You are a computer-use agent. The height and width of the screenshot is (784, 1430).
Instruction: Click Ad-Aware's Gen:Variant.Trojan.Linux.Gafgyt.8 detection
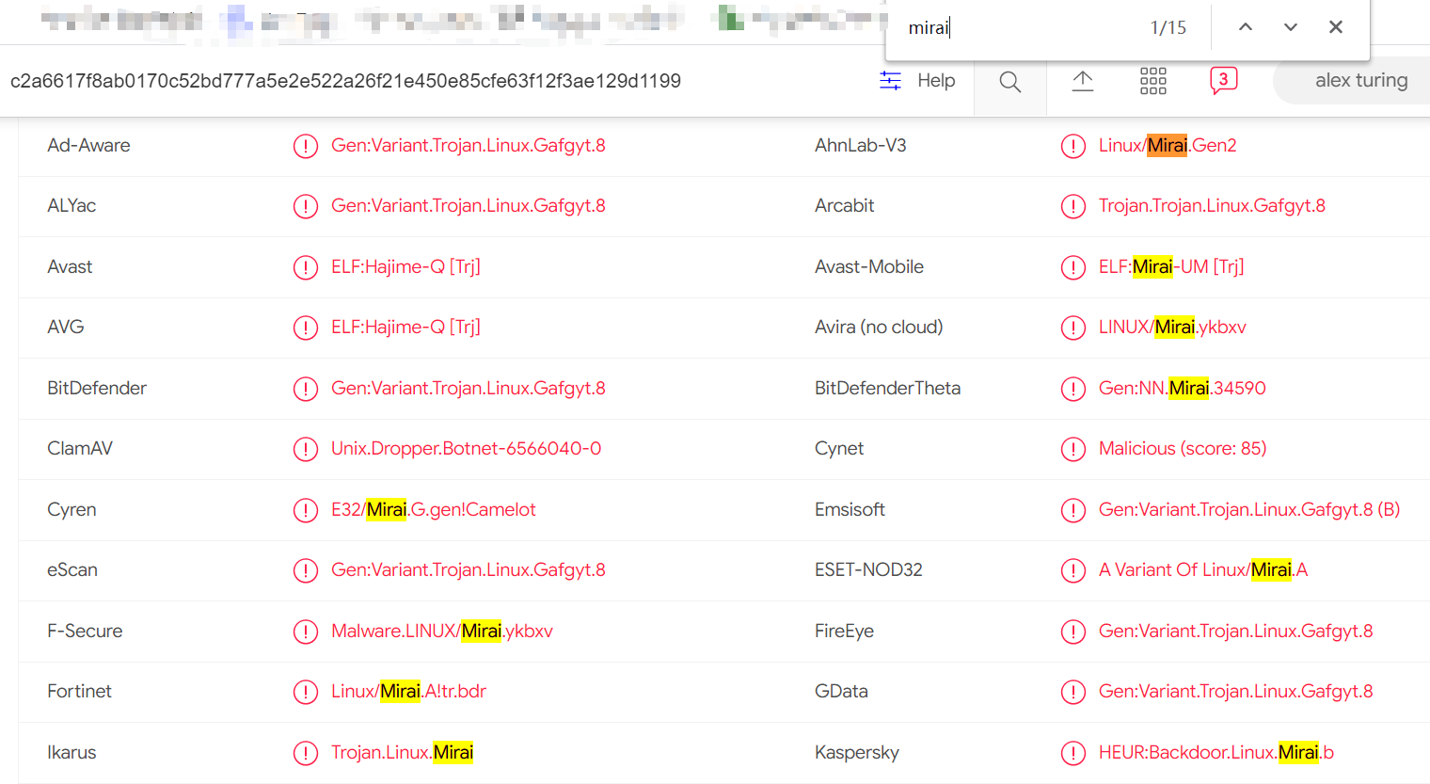[469, 146]
